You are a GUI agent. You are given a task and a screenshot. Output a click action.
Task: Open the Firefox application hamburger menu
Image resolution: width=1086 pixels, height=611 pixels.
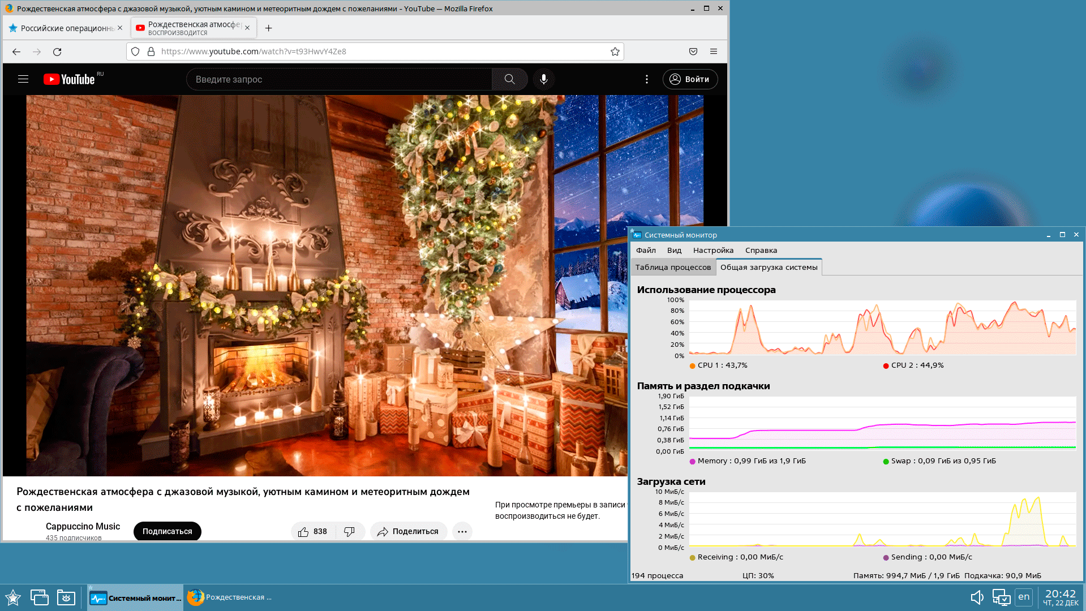tap(713, 51)
